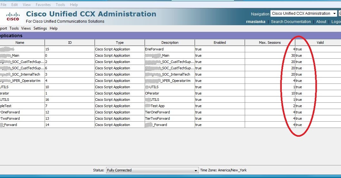
Task: Select the TierTwoForward description cell
Action: coord(170,118)
